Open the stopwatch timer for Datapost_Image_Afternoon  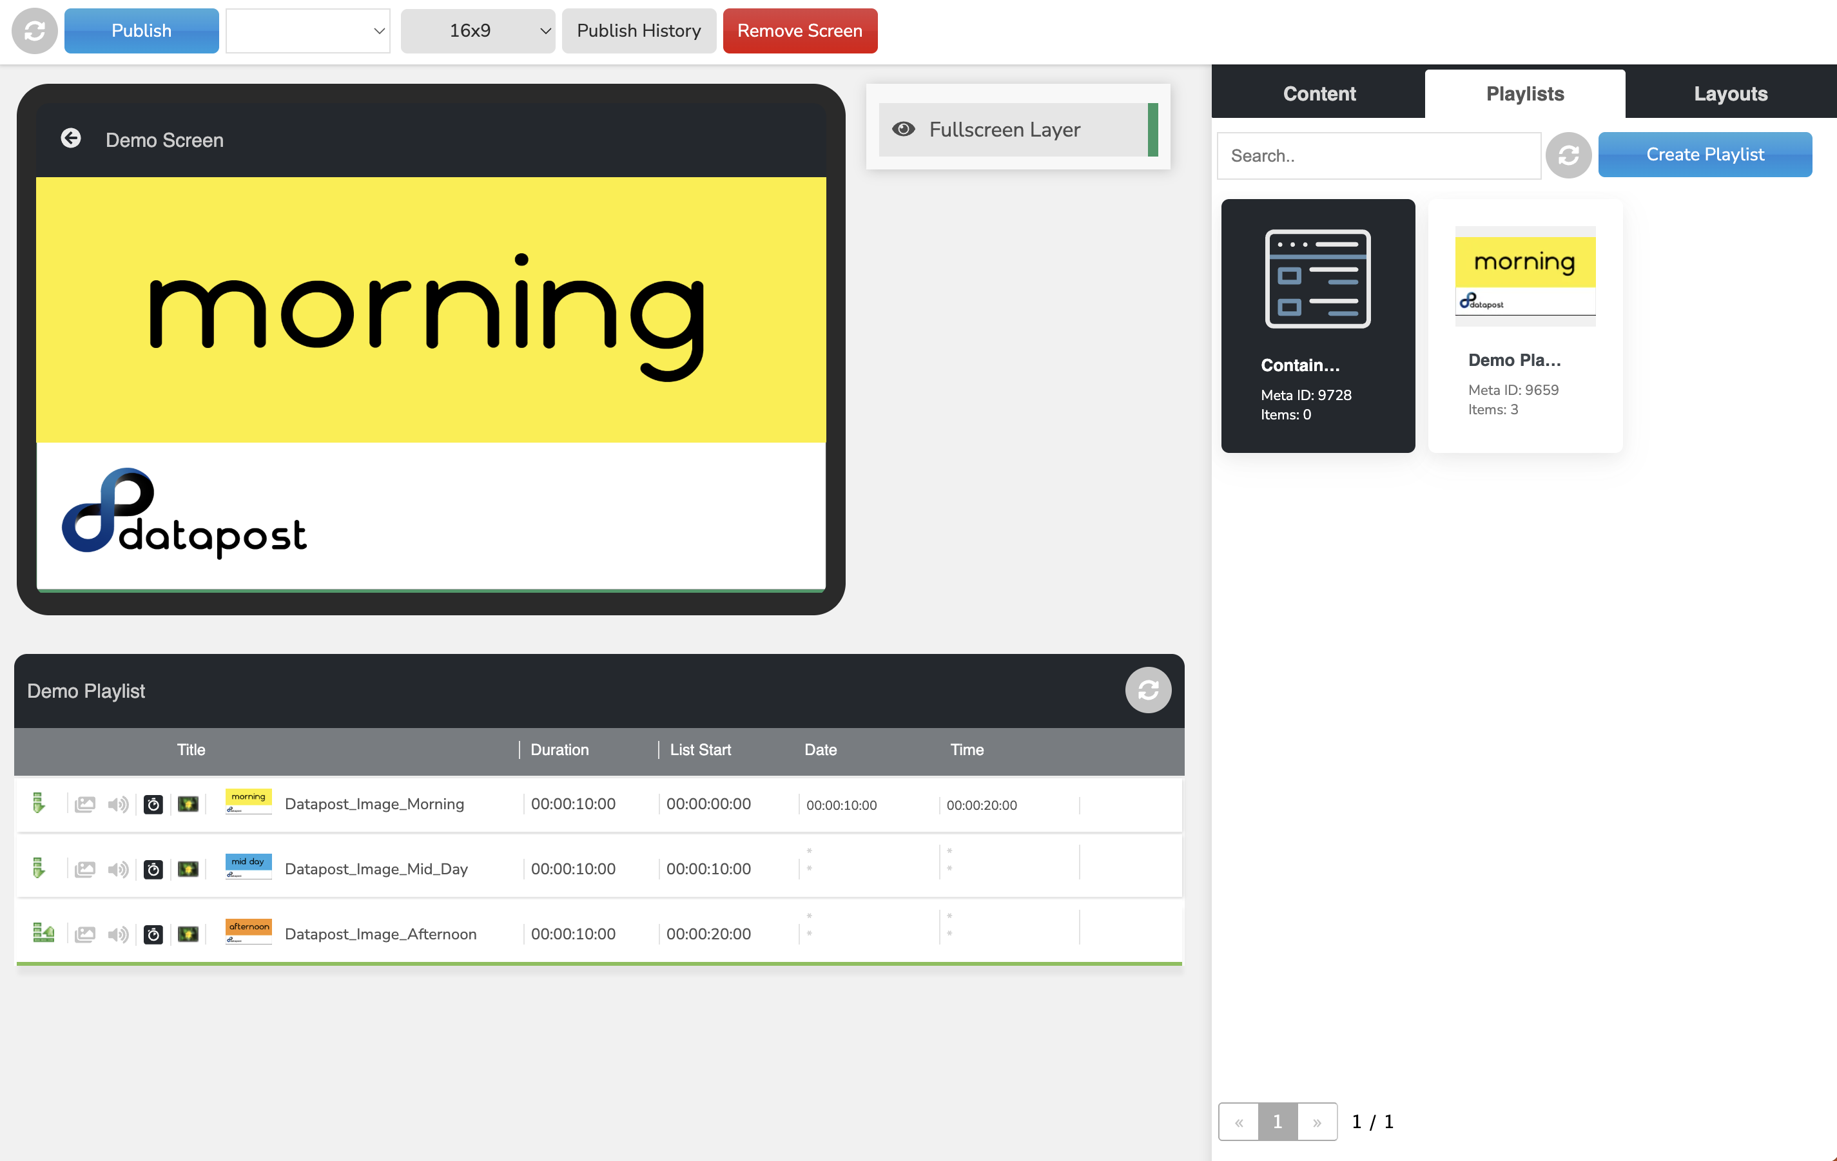pos(153,934)
